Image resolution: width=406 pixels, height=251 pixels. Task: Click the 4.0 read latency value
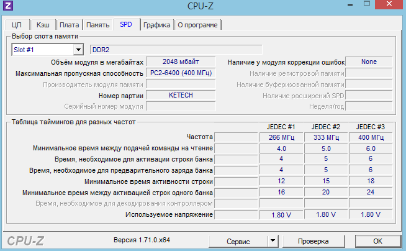point(281,148)
